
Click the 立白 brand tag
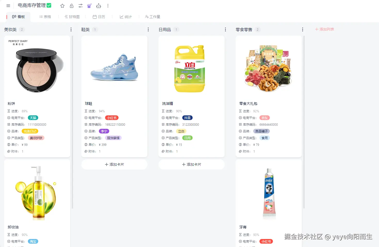point(181,131)
